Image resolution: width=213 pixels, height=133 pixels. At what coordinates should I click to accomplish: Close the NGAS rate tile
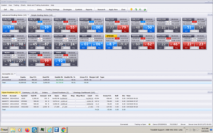[x=25, y=53]
